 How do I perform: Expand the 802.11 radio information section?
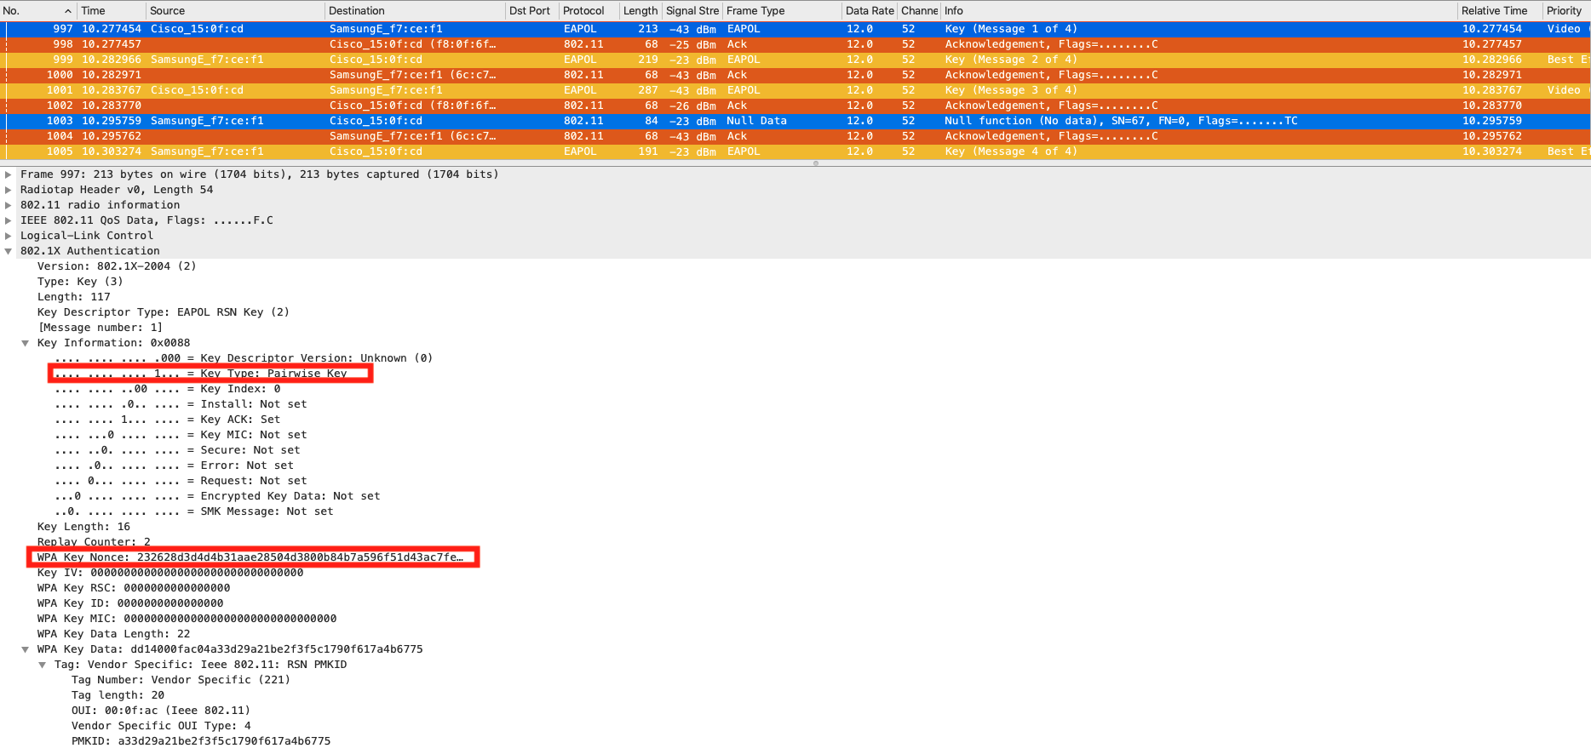(x=9, y=205)
